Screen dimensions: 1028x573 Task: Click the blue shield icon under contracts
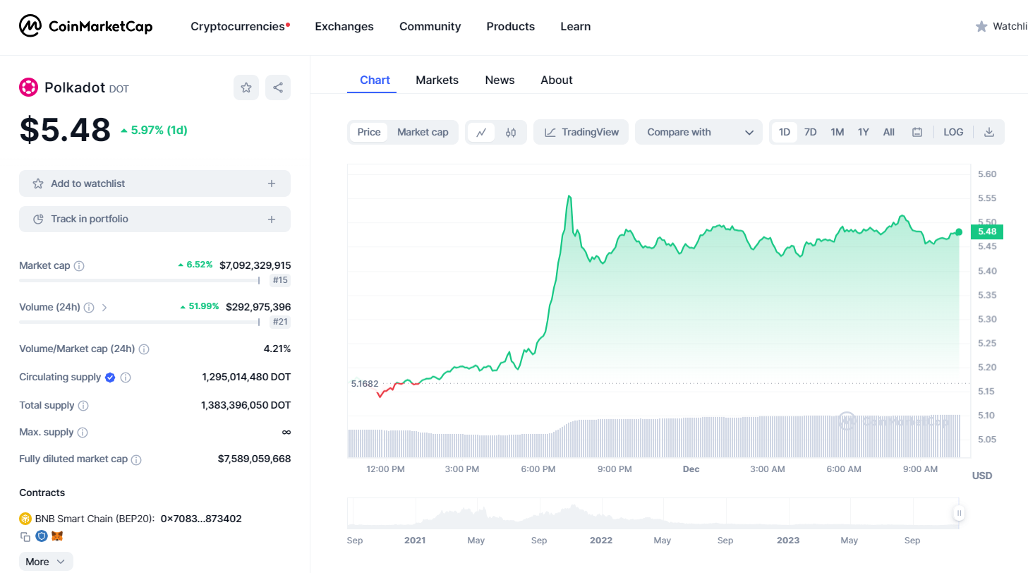pos(42,536)
